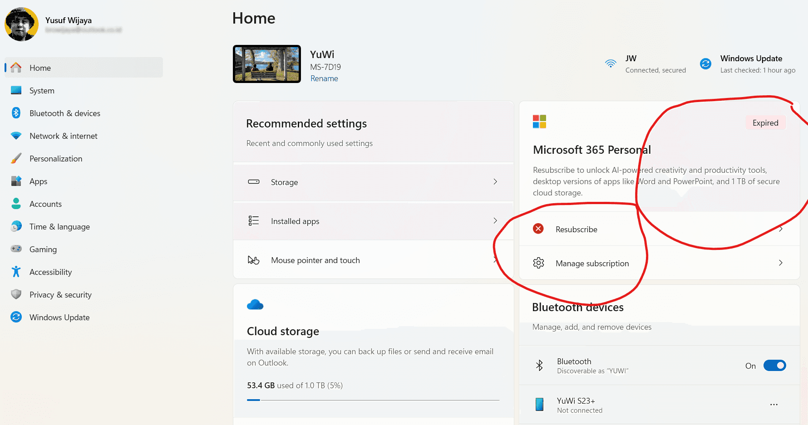
Task: Turn off the Bluetooth toggle switch
Action: 774,366
